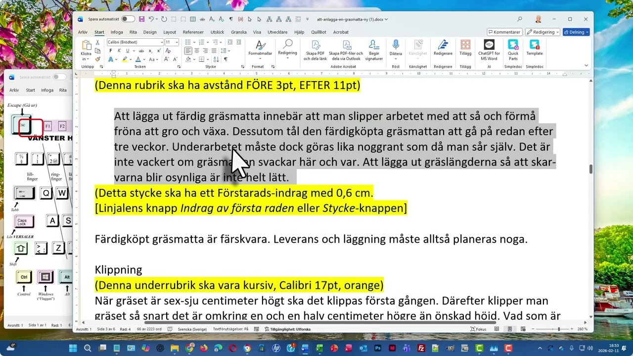Collapse the ribbon with the chevron

click(586, 65)
